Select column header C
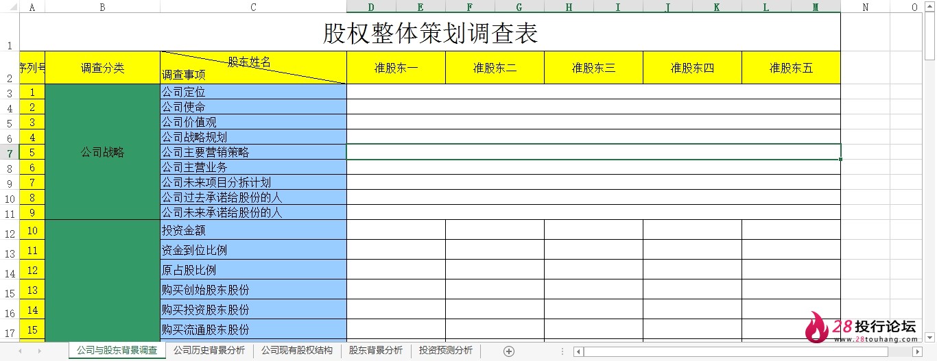 click(x=254, y=7)
